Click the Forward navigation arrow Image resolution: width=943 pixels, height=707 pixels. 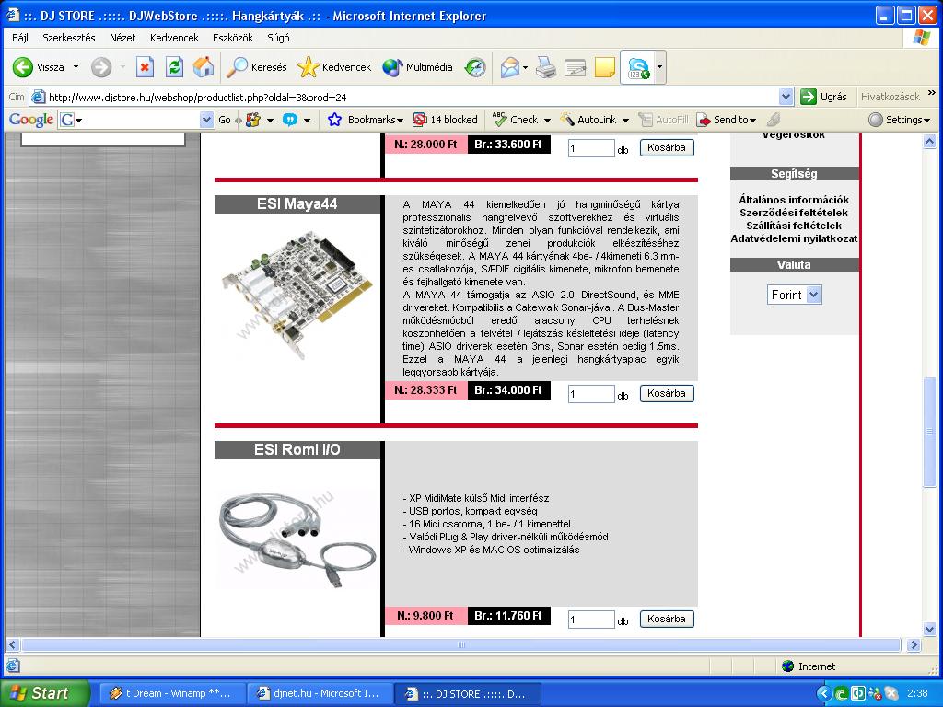(x=101, y=67)
